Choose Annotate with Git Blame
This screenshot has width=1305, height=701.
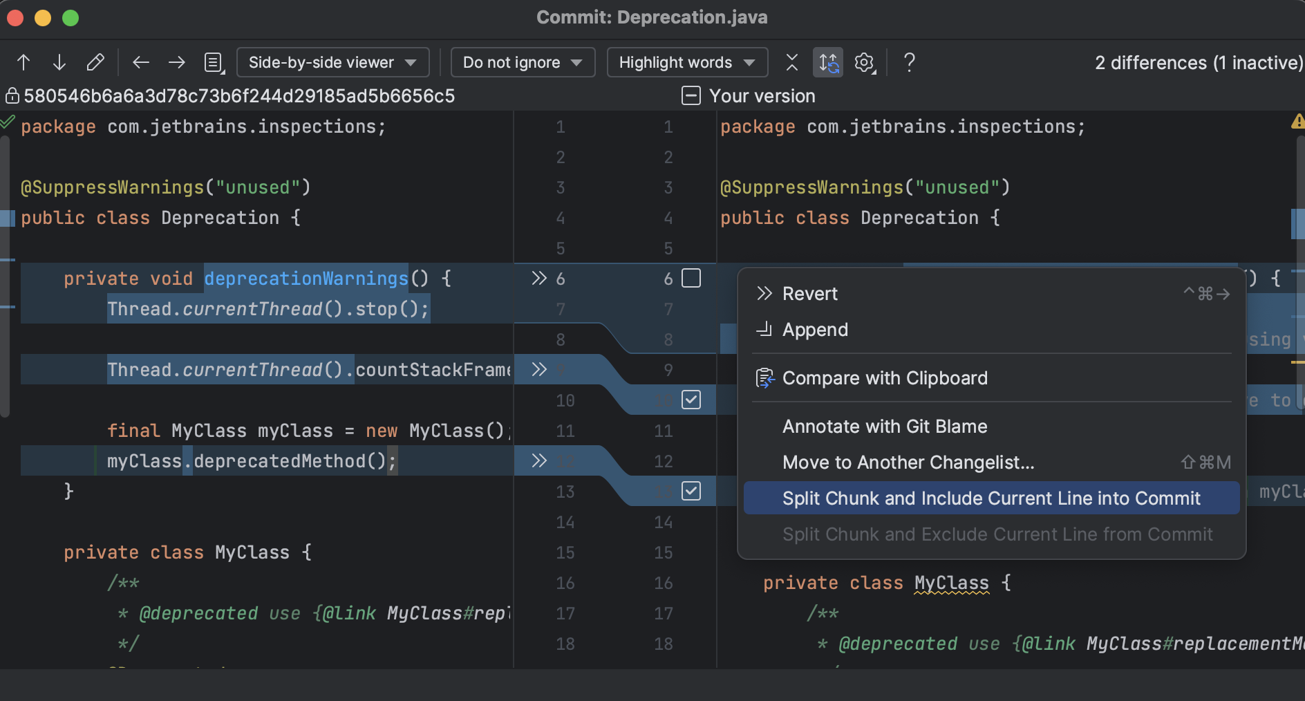tap(884, 426)
